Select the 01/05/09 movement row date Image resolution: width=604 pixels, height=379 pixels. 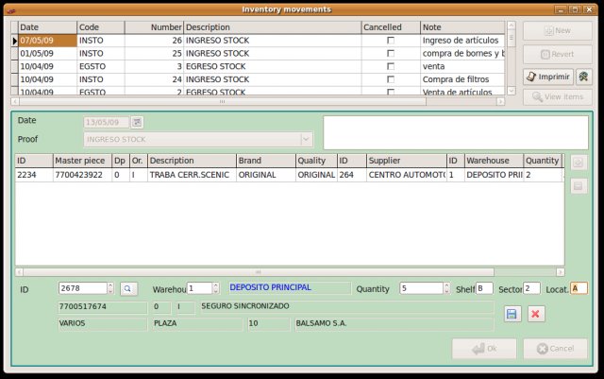tap(48, 53)
